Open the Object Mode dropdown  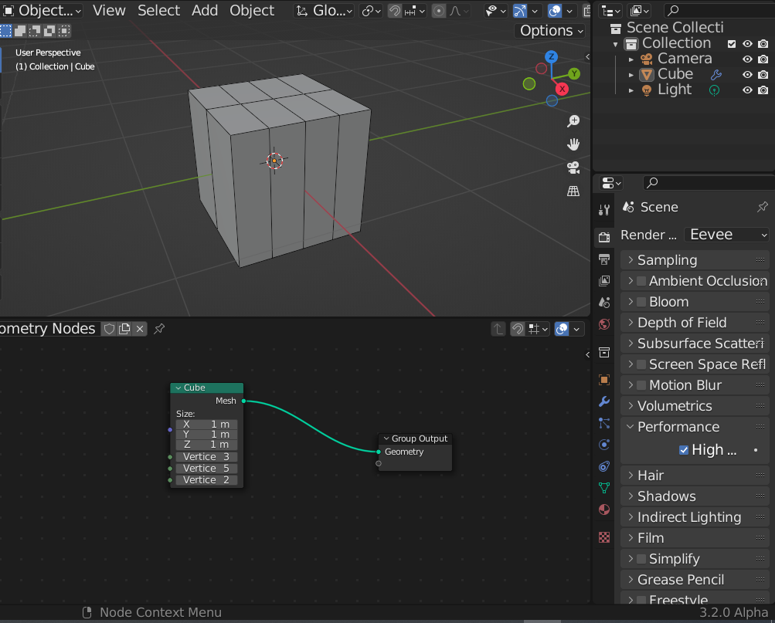(x=42, y=10)
